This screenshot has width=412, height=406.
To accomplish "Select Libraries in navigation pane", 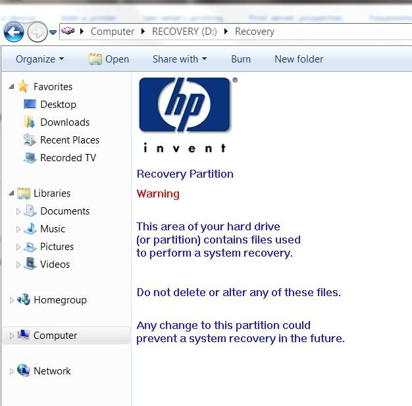I will [x=52, y=193].
